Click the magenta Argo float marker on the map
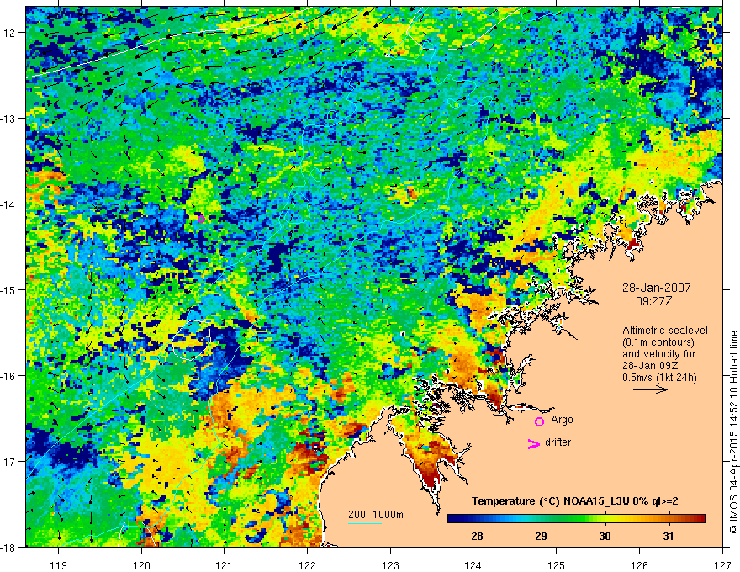740x572 pixels. (x=201, y=219)
